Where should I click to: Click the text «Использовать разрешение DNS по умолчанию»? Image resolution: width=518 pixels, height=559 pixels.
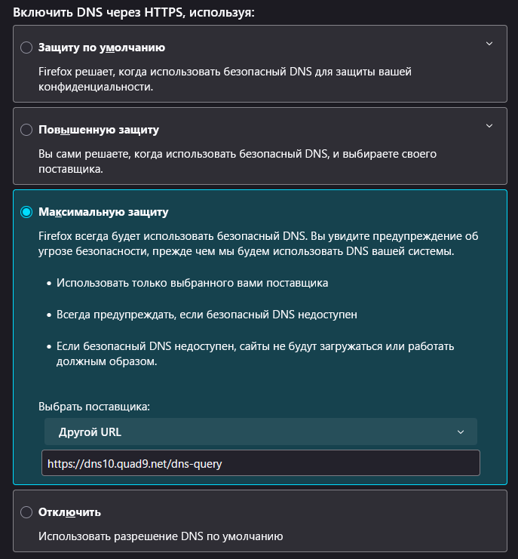coord(161,536)
